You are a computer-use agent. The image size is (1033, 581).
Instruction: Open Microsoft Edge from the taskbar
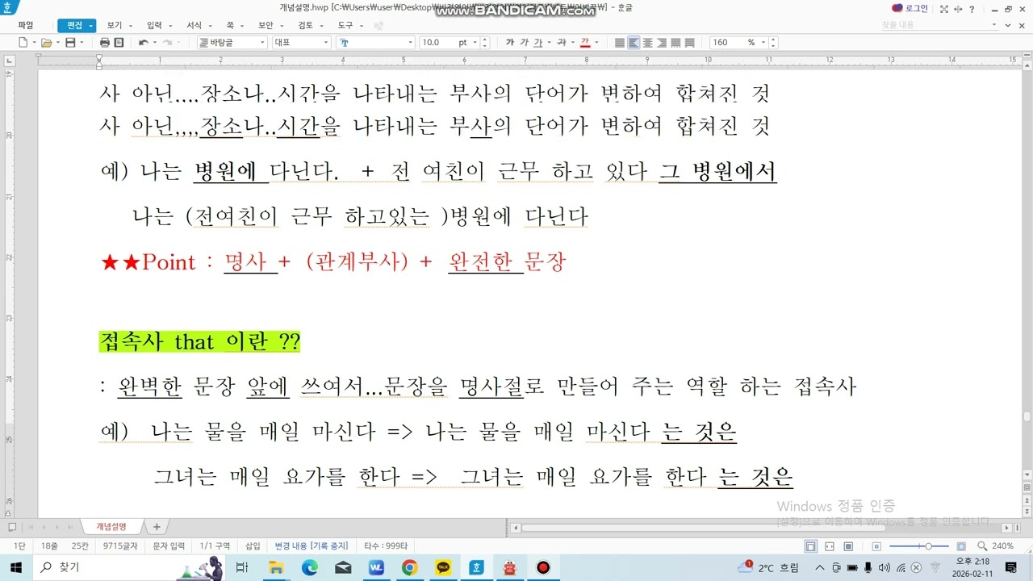pyautogui.click(x=310, y=568)
